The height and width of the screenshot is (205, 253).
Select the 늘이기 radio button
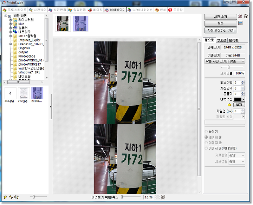(206, 132)
